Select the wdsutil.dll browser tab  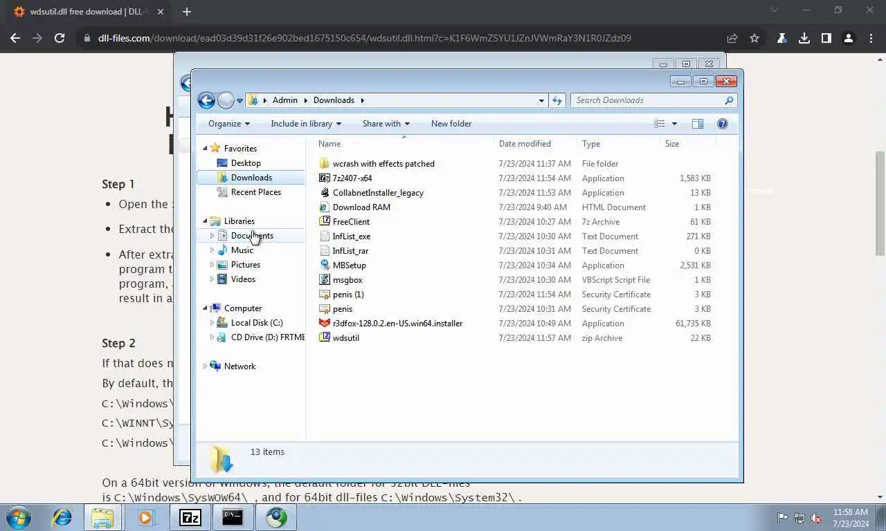click(89, 12)
